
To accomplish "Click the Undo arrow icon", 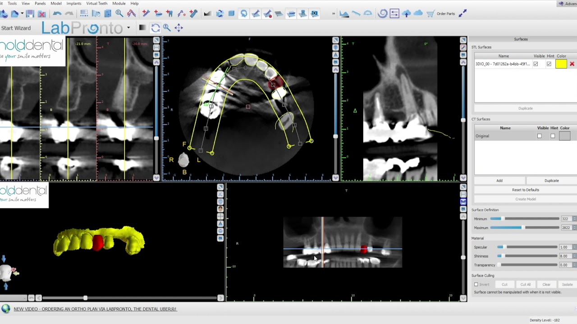I will [x=57, y=13].
